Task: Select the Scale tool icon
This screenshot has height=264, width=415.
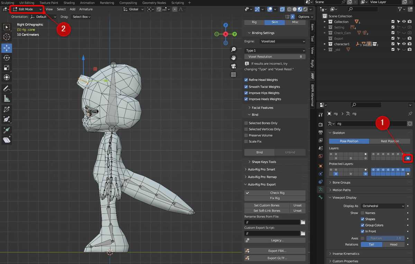Action: [x=7, y=68]
